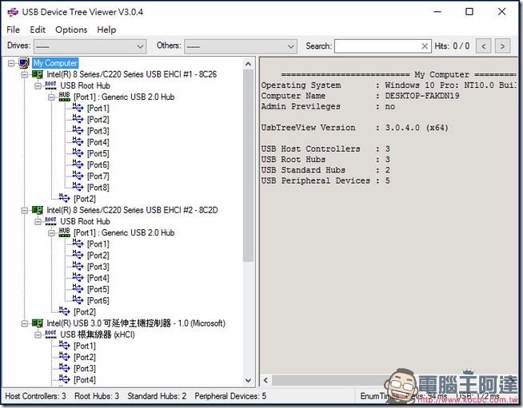
Task: Collapse the EHCI #1 - 8C26 controller node
Action: point(25,74)
